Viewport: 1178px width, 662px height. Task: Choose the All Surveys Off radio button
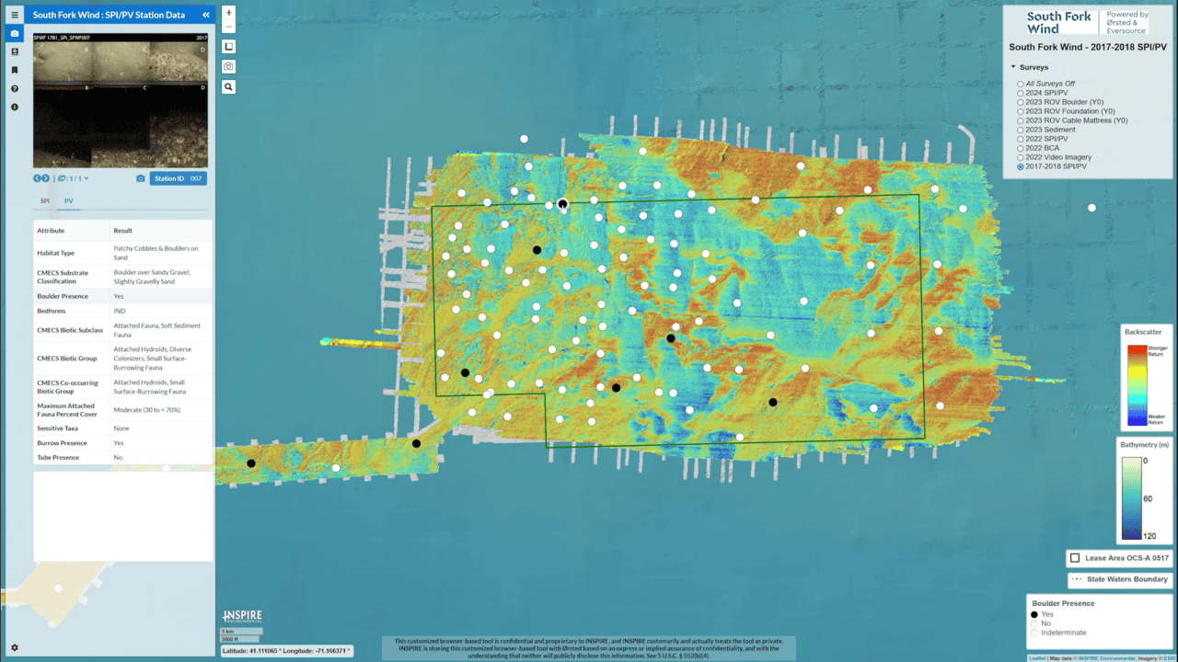(1021, 84)
